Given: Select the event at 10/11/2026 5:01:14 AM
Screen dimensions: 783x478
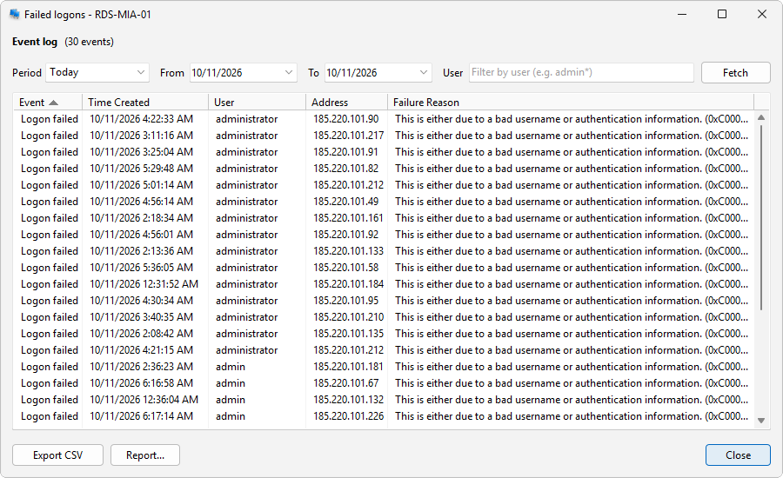Looking at the screenshot, I should pos(384,184).
